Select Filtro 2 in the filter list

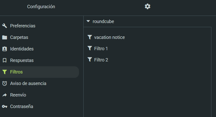pos(101,60)
